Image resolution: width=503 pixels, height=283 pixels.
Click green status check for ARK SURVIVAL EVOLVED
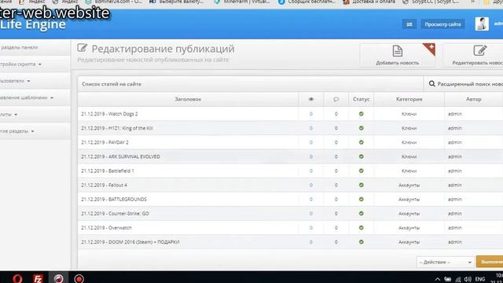click(x=362, y=156)
